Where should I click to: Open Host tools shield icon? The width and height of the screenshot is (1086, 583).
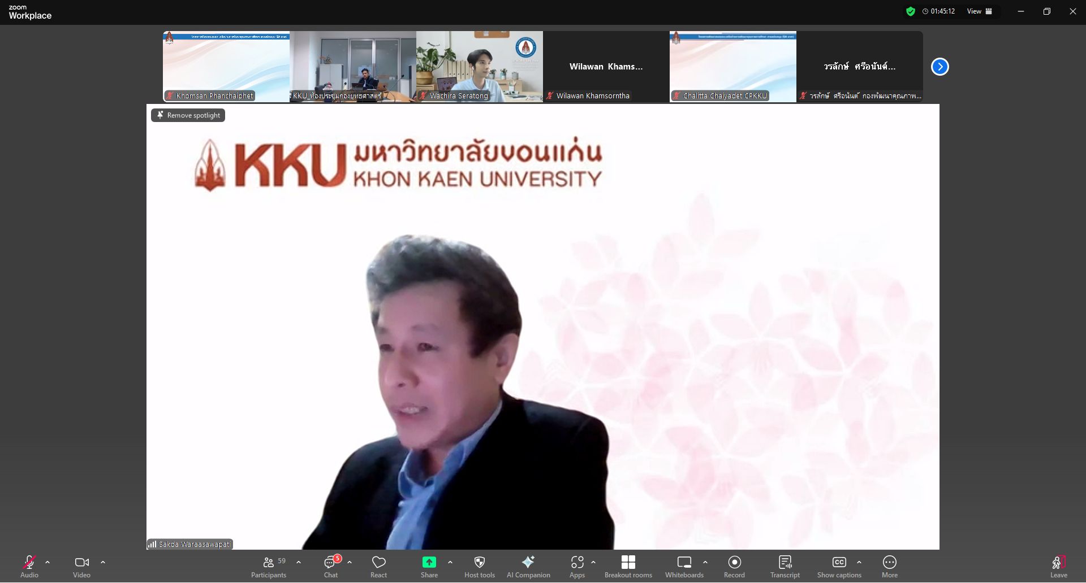pos(479,567)
